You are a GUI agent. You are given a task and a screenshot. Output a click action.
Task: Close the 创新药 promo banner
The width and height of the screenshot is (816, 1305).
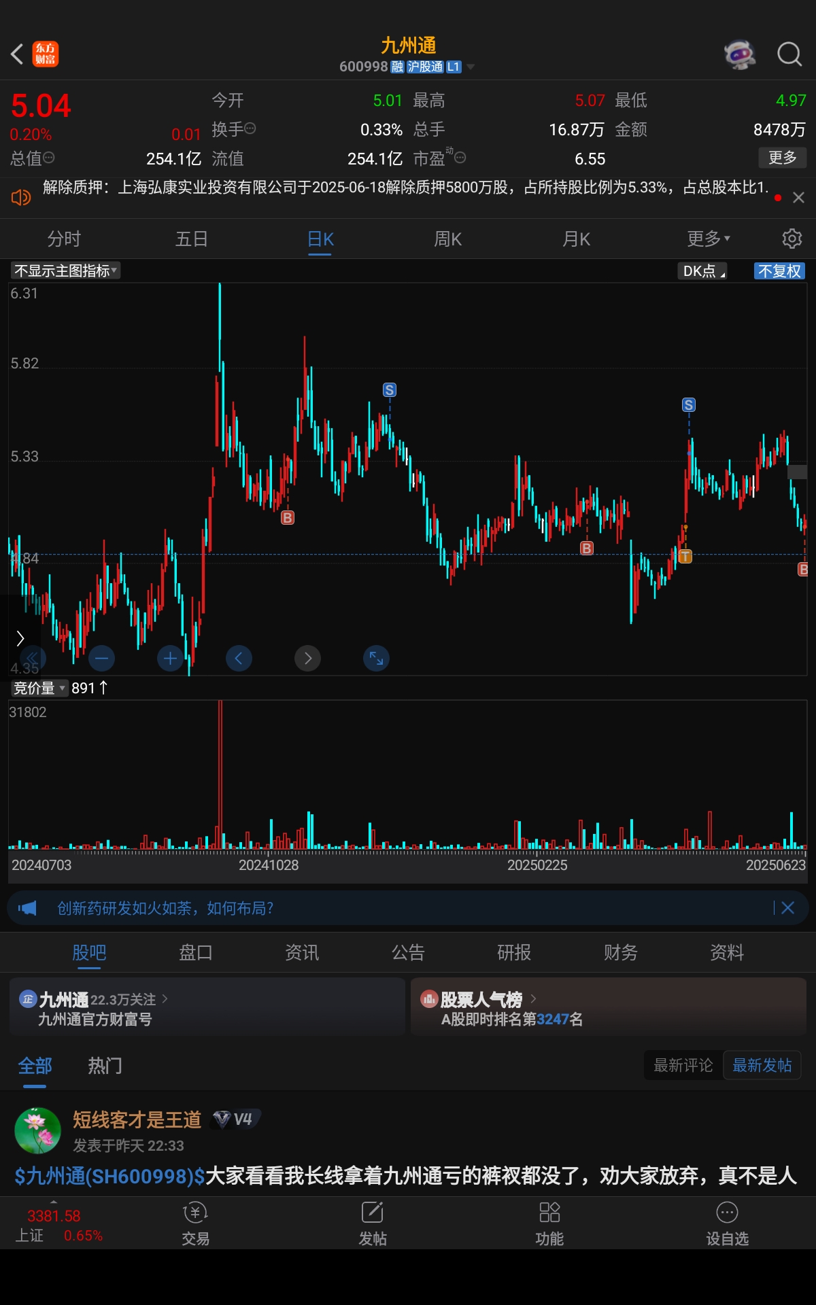787,908
